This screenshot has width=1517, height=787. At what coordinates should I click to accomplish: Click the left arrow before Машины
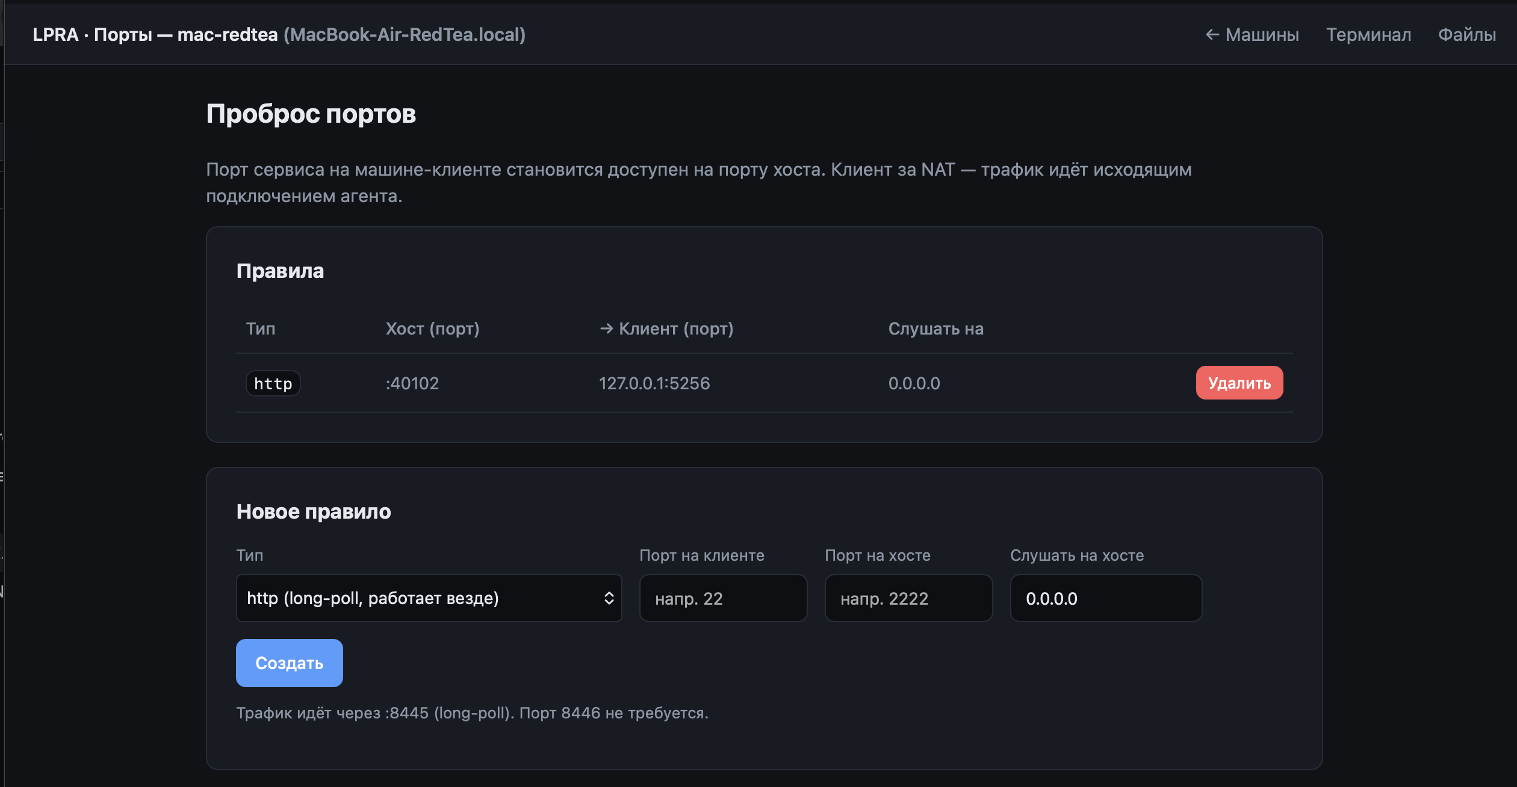(x=1212, y=35)
